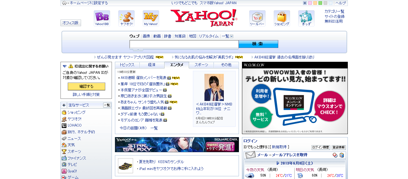
Task: Click the GyaO! sidebar icon
Action: coord(64,171)
